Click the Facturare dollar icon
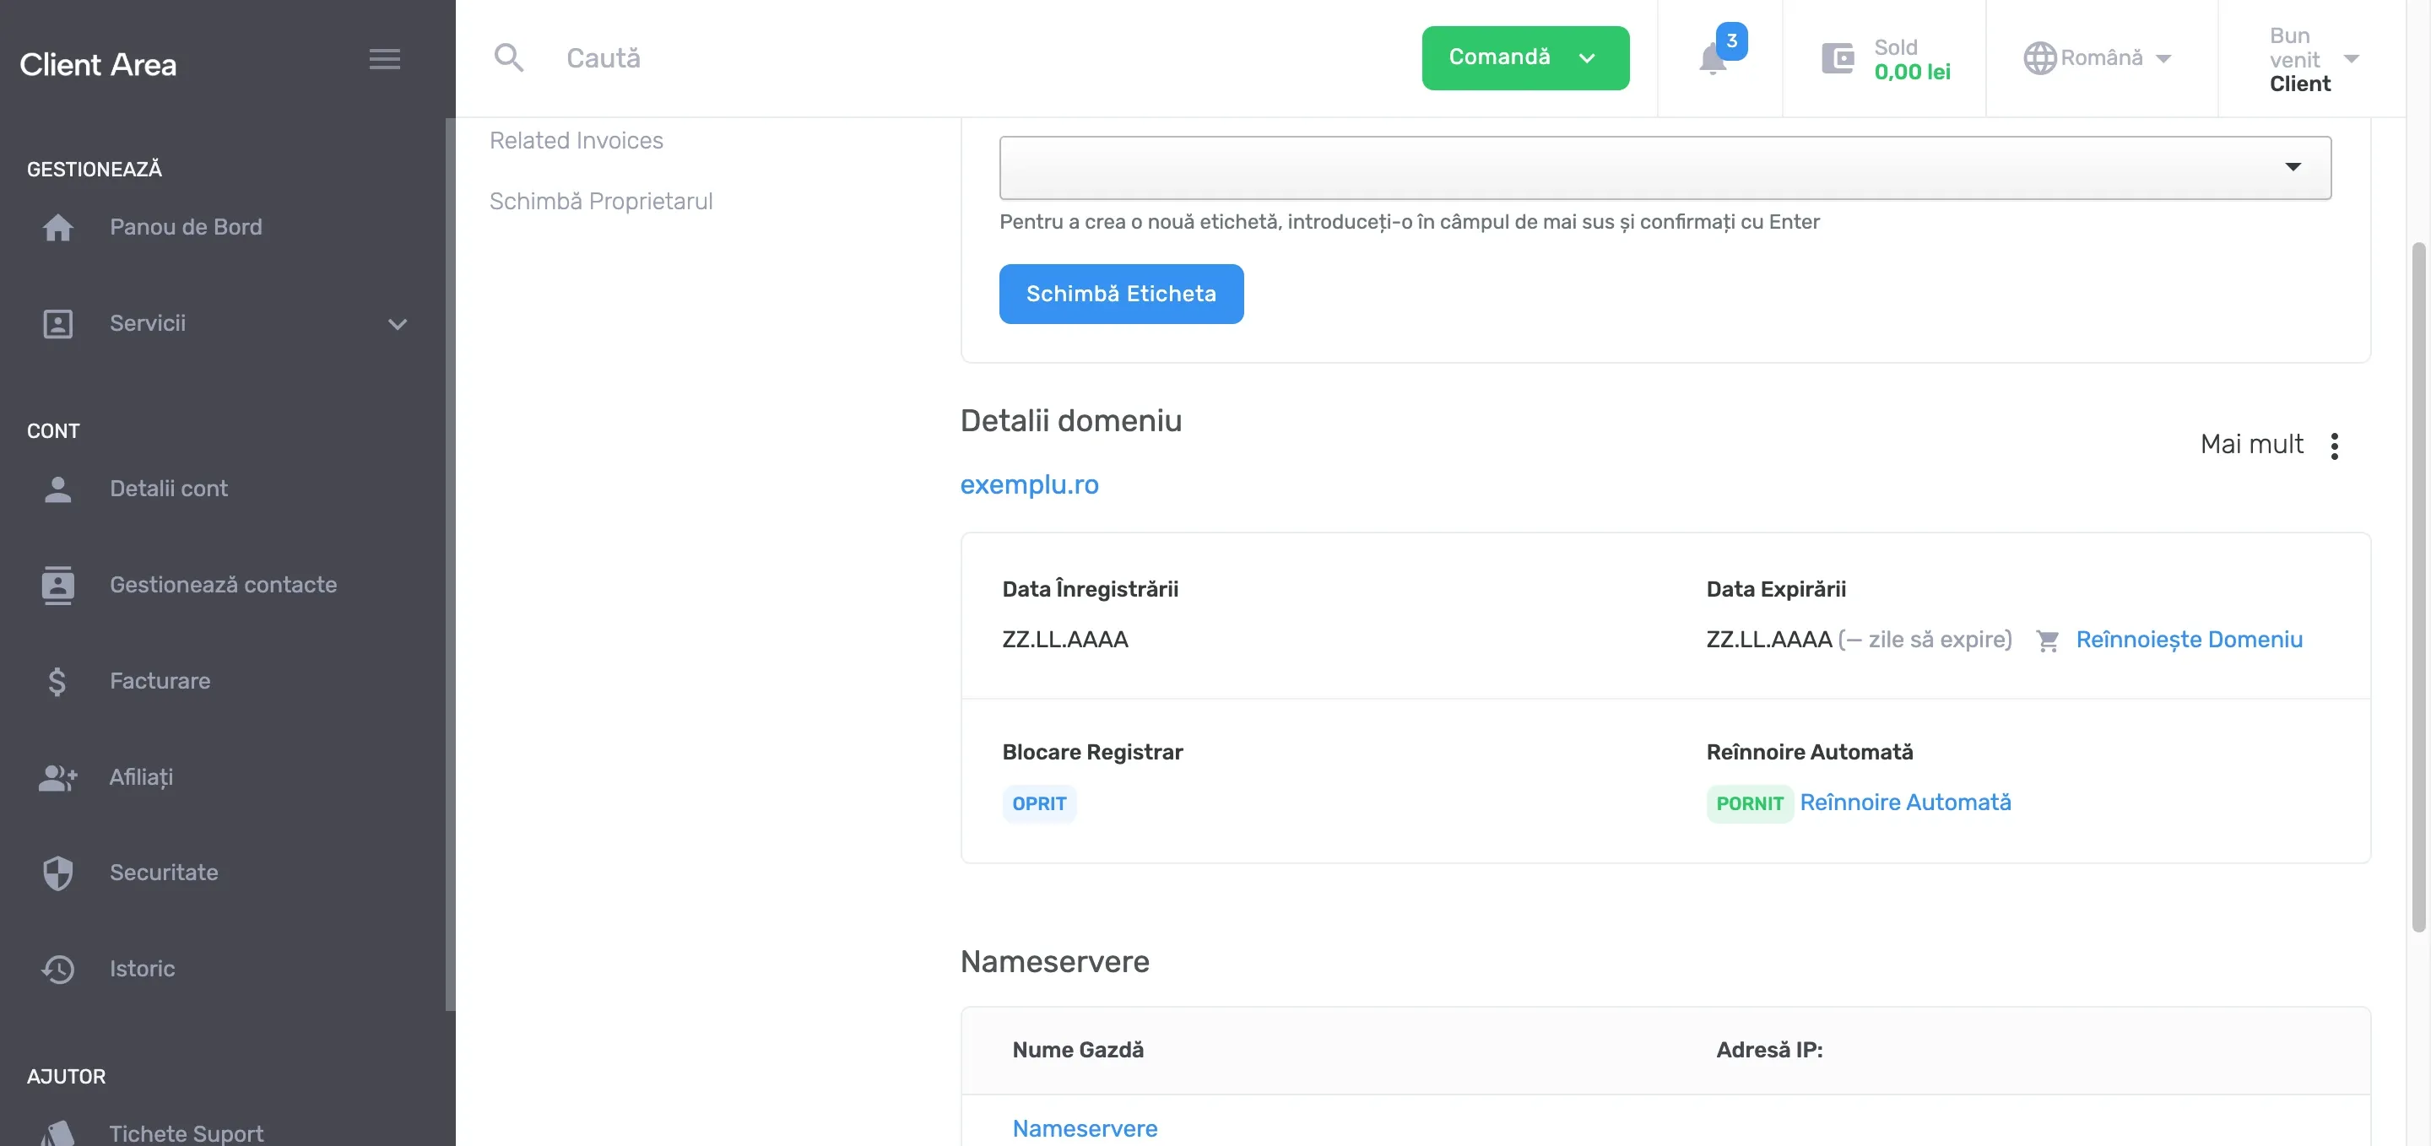The width and height of the screenshot is (2431, 1146). point(57,681)
